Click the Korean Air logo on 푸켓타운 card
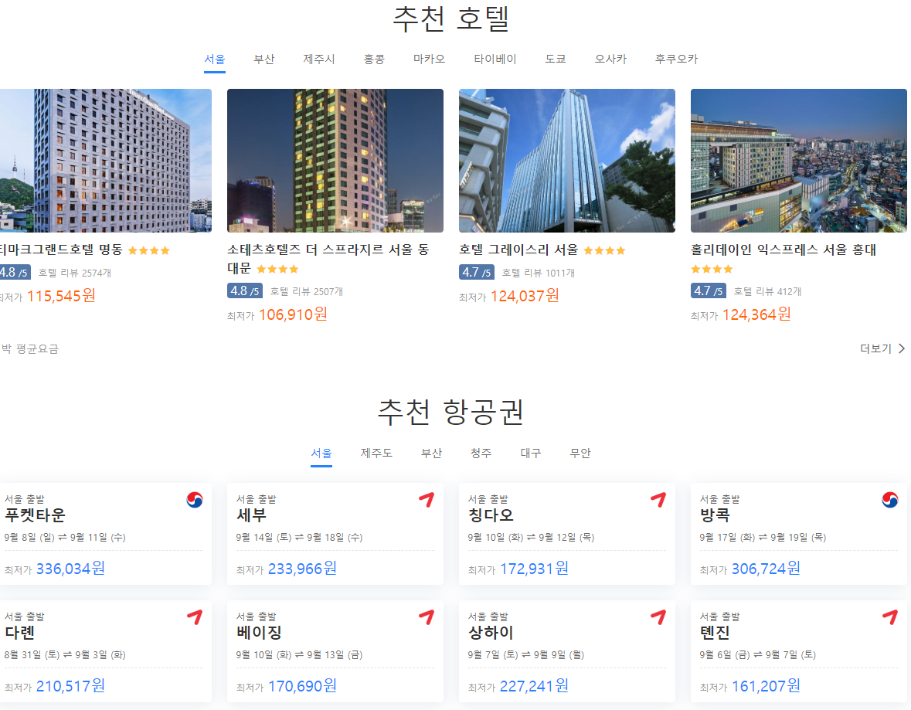 (195, 500)
